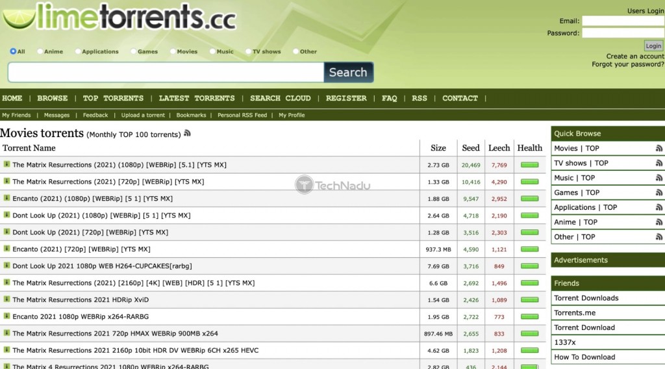Select the Music category radio button
This screenshot has height=369, width=665.
tap(212, 51)
